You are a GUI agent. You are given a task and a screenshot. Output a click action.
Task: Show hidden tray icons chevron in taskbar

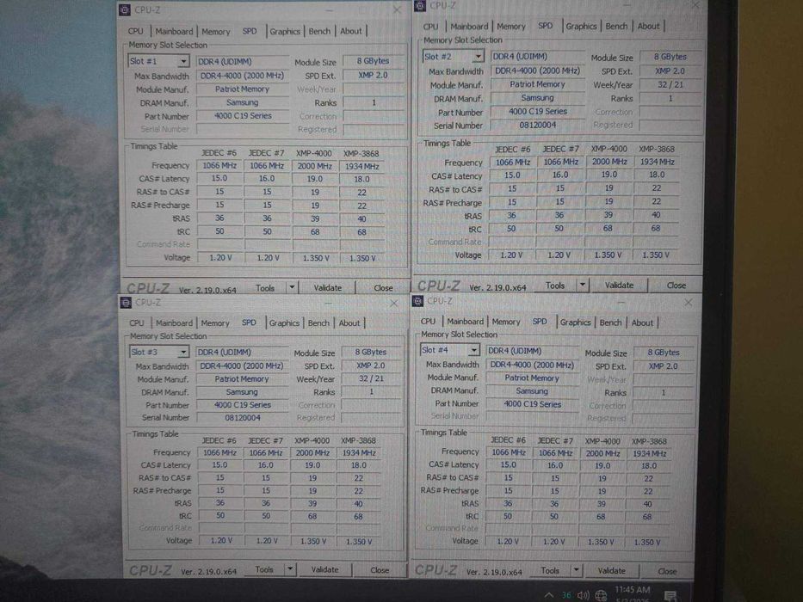click(548, 595)
